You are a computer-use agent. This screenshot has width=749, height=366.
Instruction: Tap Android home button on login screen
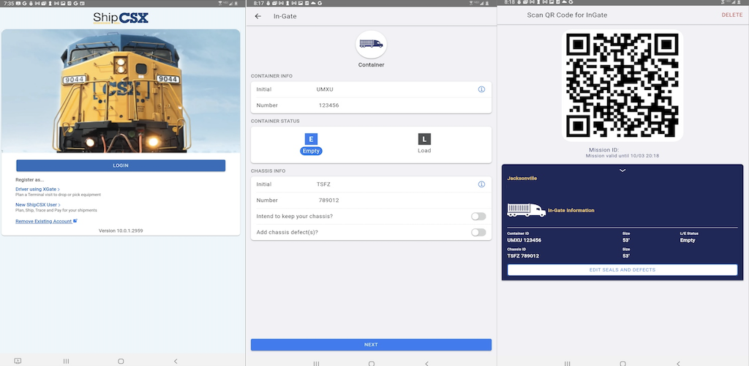[x=121, y=361]
